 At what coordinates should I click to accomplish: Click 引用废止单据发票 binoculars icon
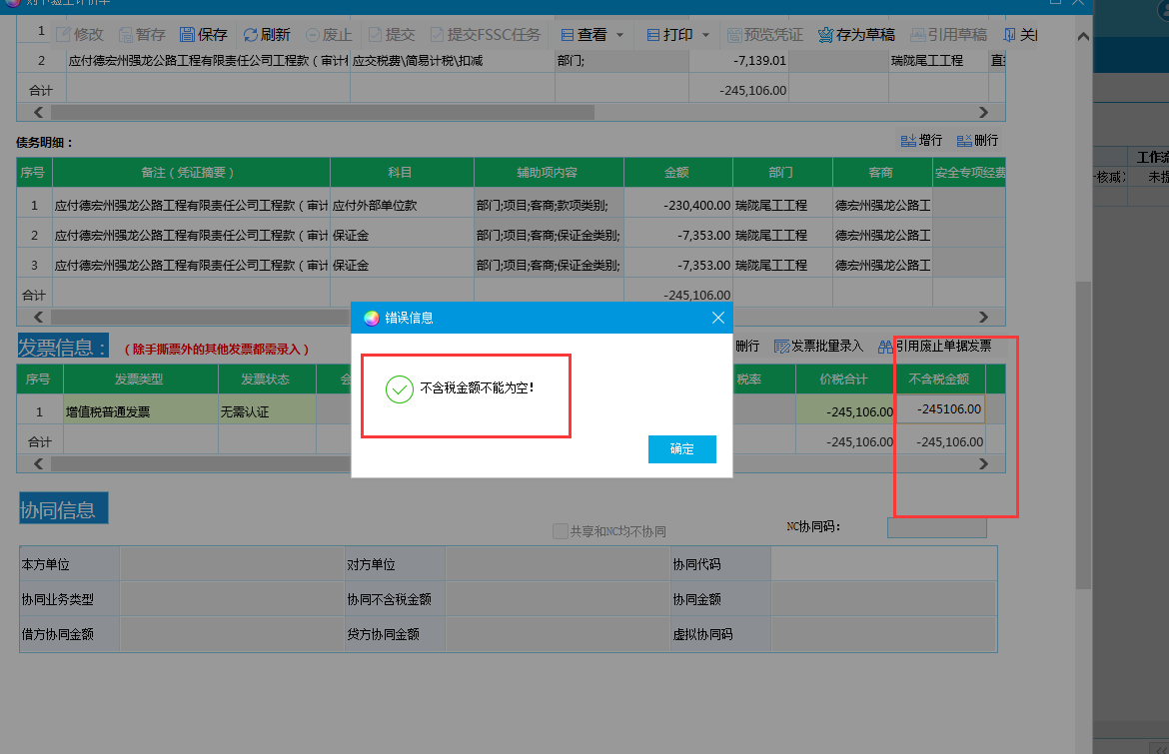click(x=885, y=347)
